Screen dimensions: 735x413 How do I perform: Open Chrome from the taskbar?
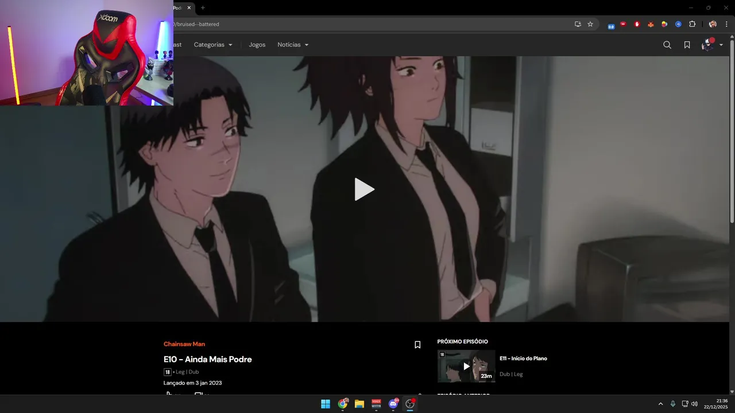click(343, 404)
